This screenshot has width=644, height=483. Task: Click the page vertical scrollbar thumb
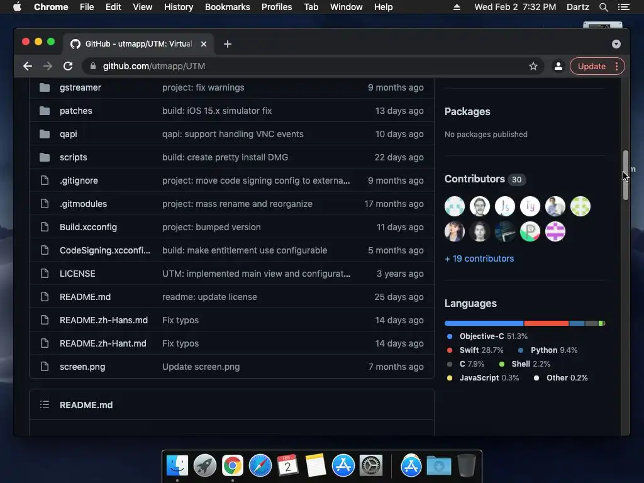click(626, 175)
